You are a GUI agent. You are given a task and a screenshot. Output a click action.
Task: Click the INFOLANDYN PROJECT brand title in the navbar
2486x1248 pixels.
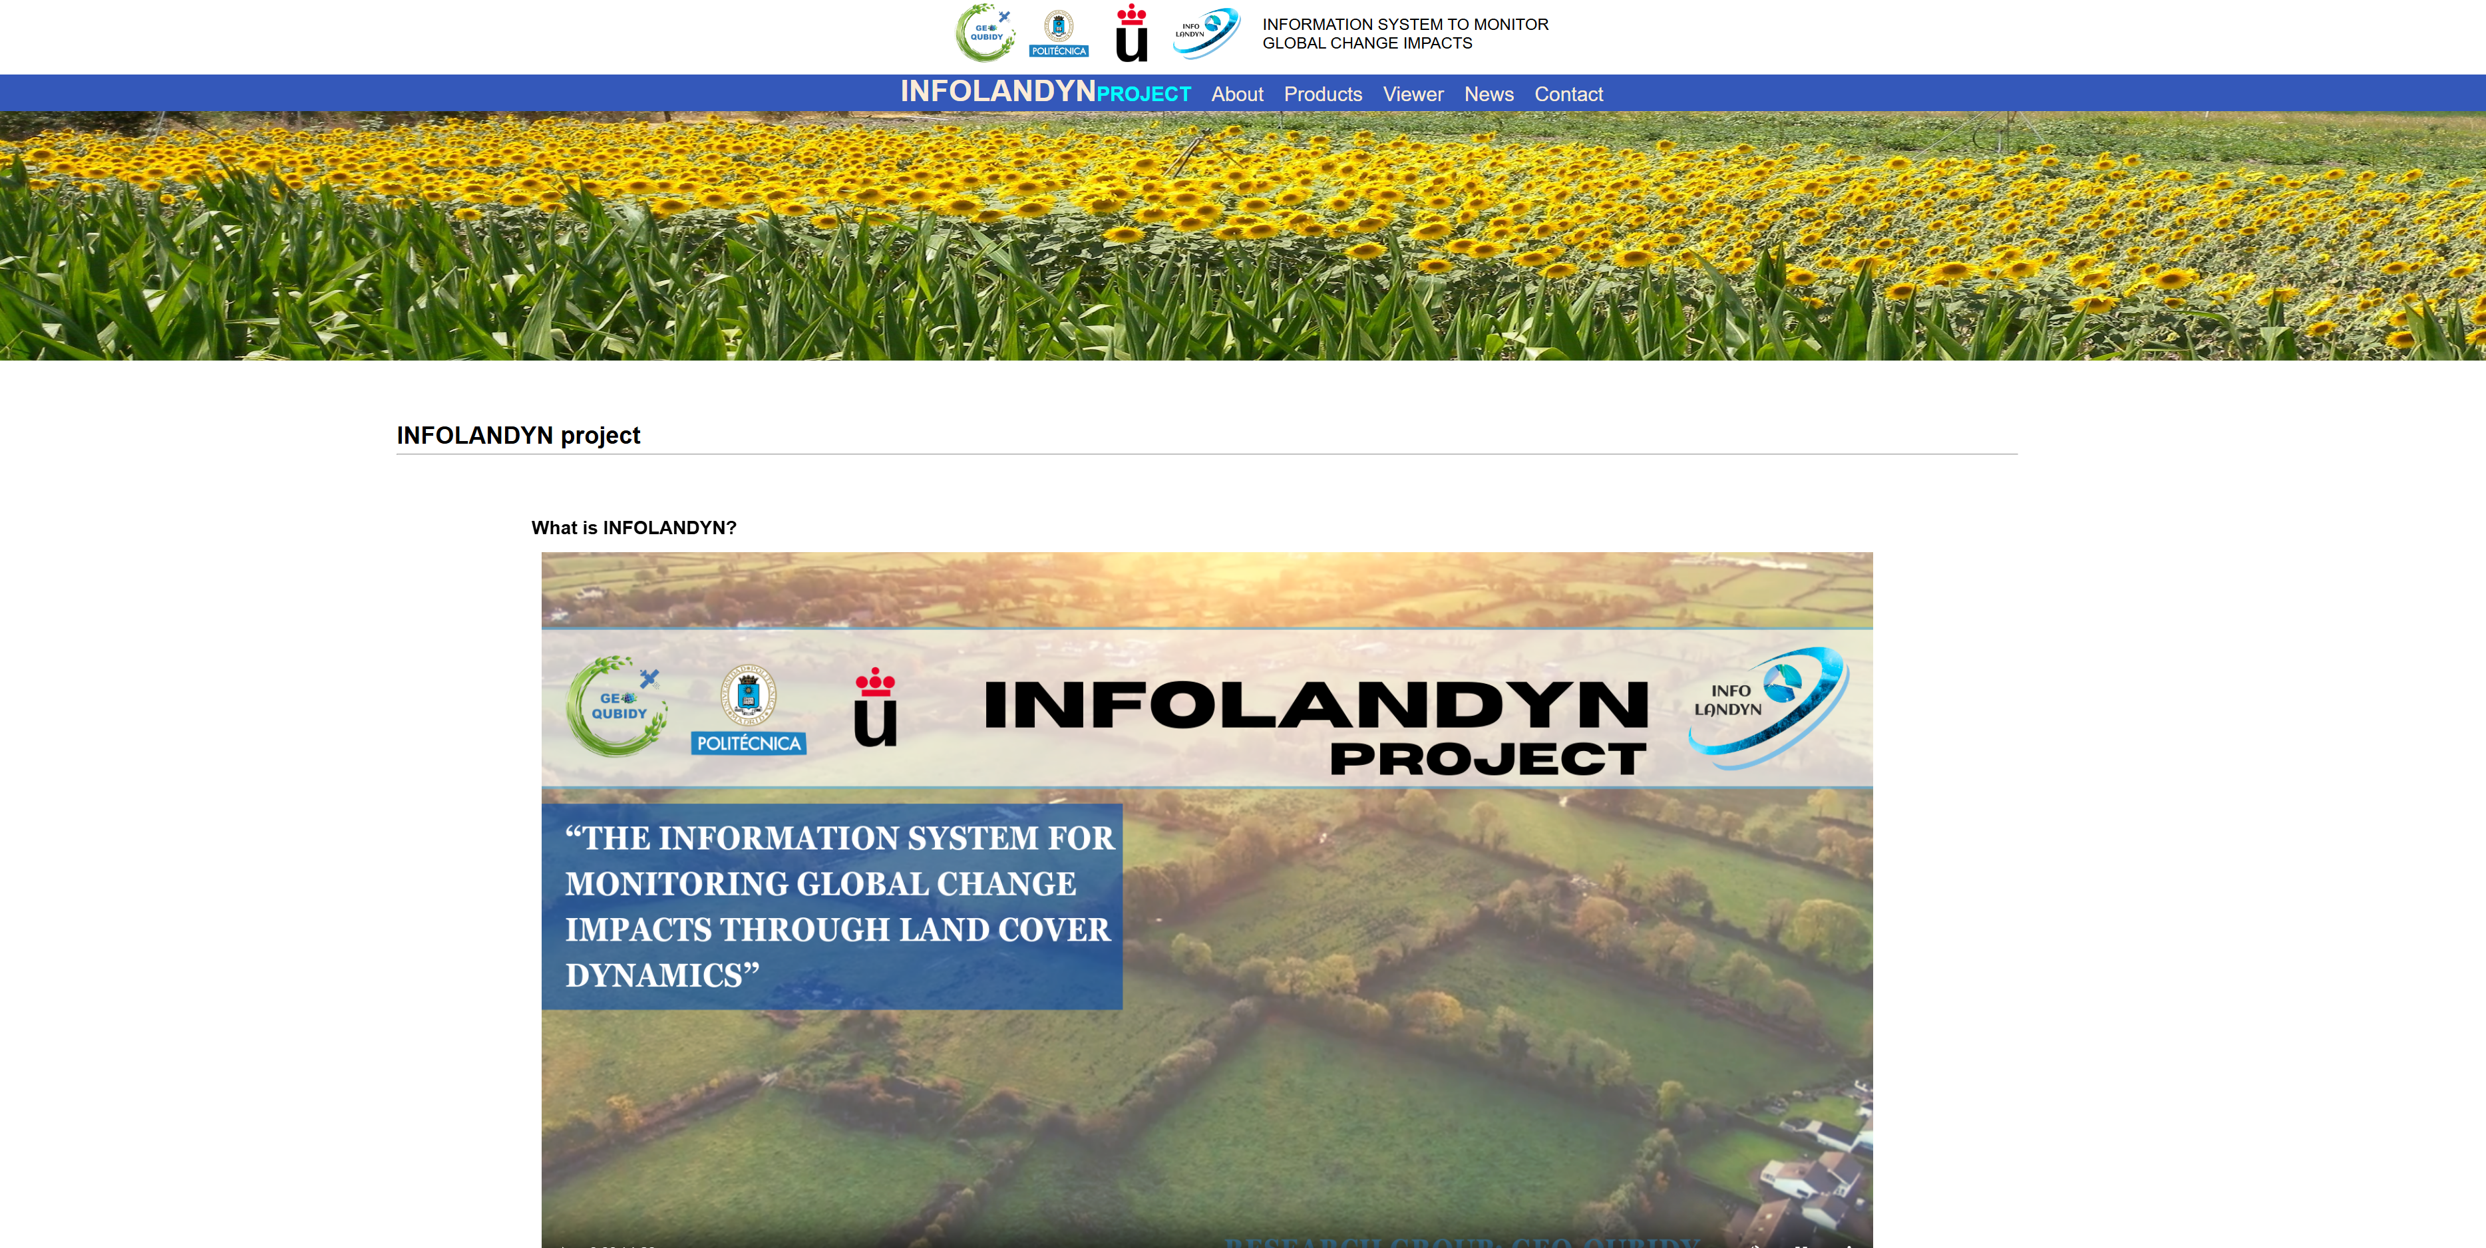pos(1045,92)
